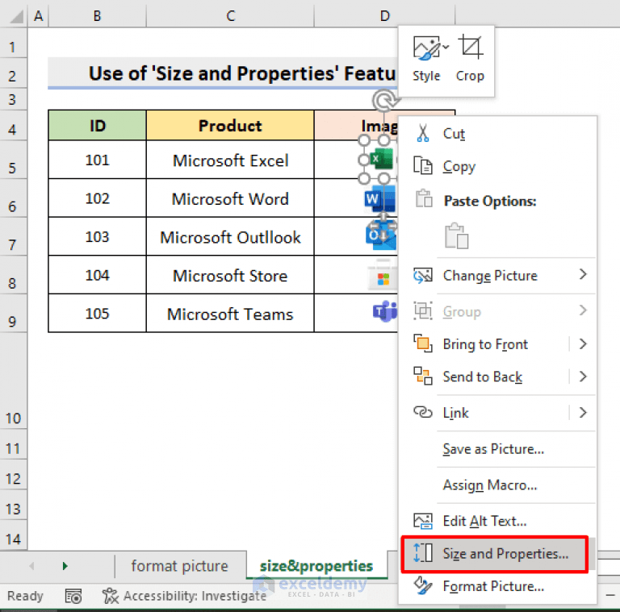
Task: Switch to the size&properties sheet tab
Action: pos(316,566)
